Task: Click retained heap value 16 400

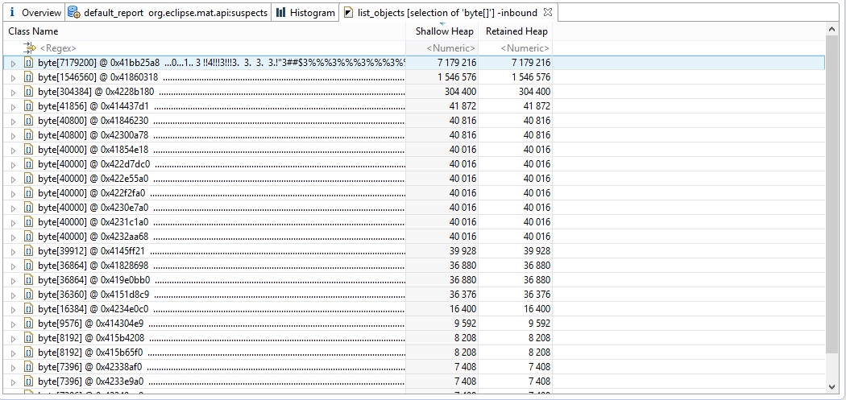Action: point(537,309)
